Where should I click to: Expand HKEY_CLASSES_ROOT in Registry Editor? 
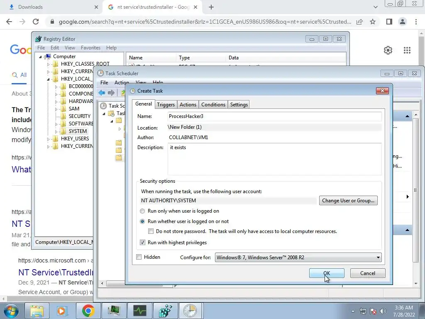48,64
